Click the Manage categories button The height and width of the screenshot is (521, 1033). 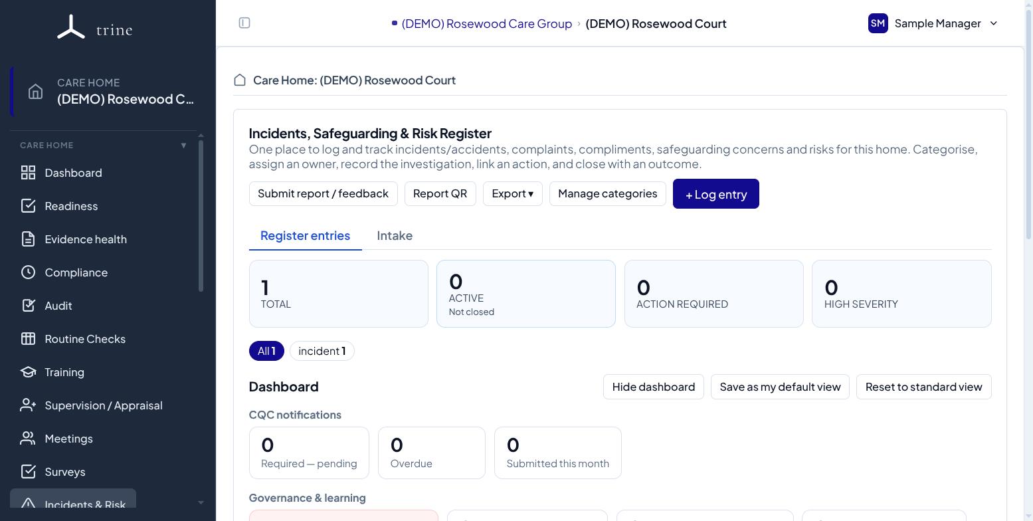coord(607,193)
